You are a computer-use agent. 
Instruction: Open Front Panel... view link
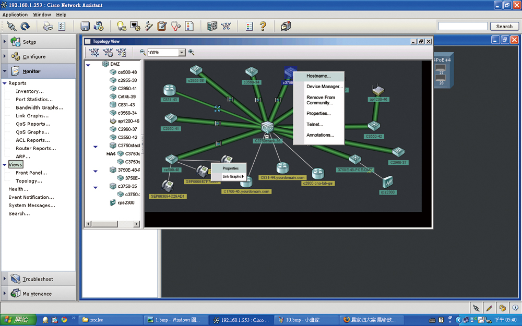pos(31,173)
